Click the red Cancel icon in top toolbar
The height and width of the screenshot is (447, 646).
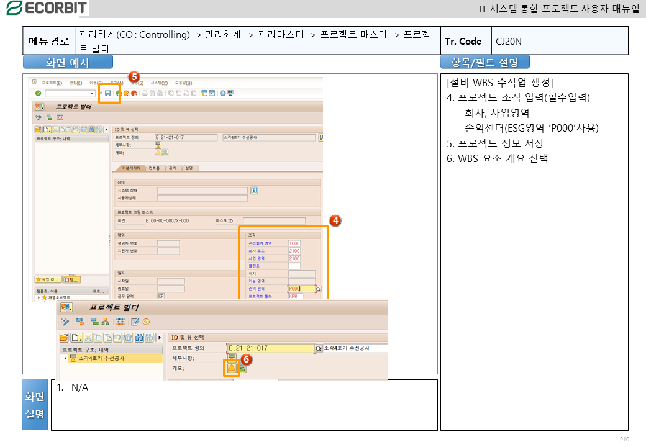point(134,93)
